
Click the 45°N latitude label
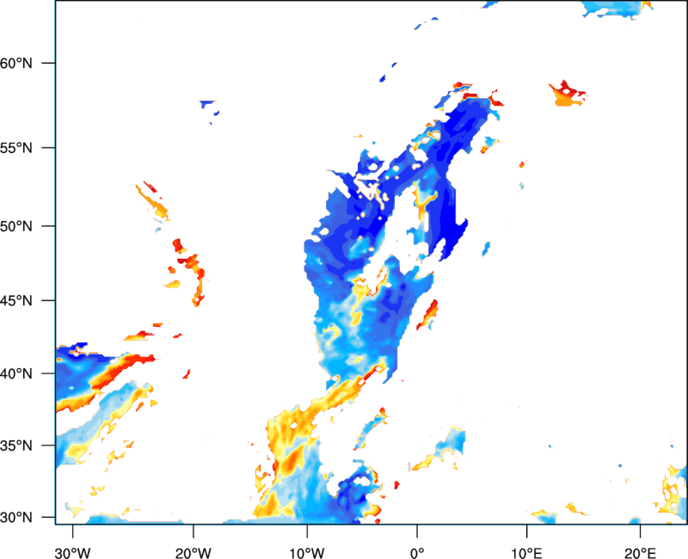tap(16, 300)
